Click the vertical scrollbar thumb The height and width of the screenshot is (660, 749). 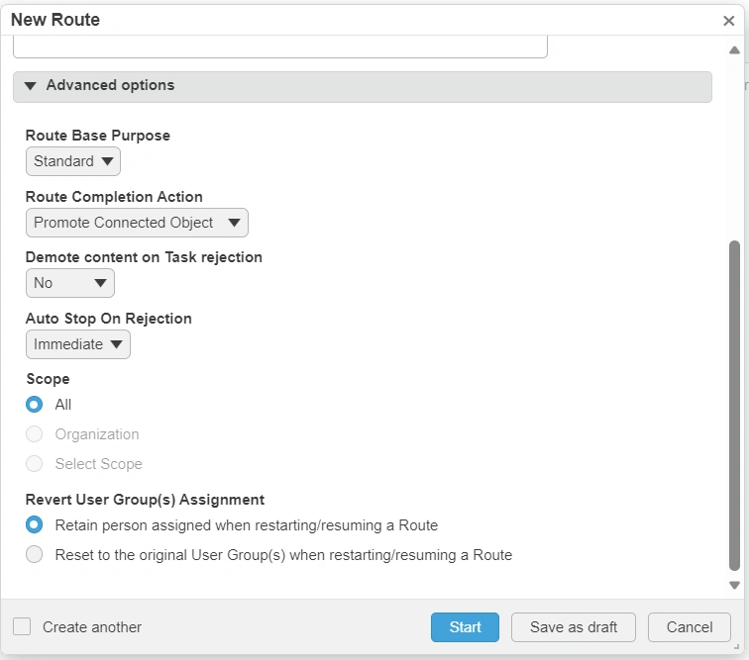(x=734, y=406)
